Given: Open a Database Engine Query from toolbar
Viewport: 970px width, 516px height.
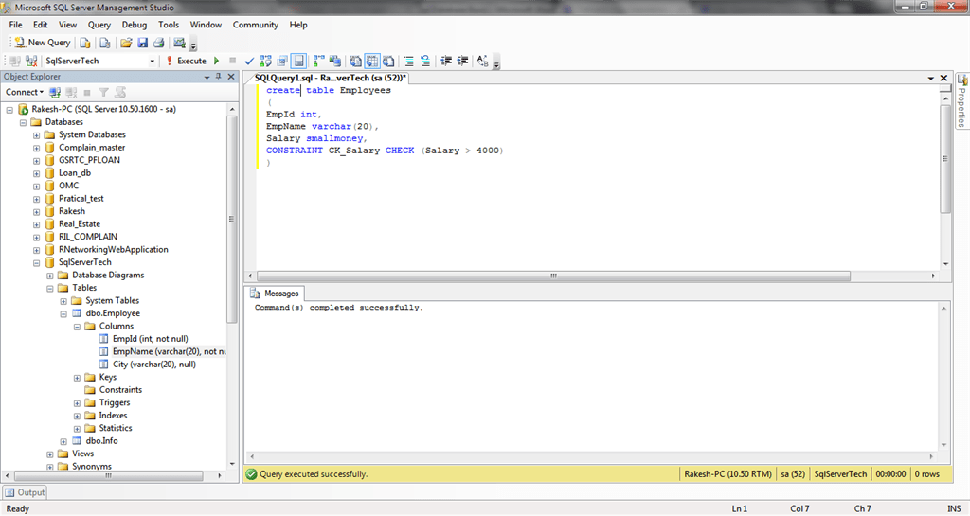Looking at the screenshot, I should click(x=85, y=43).
